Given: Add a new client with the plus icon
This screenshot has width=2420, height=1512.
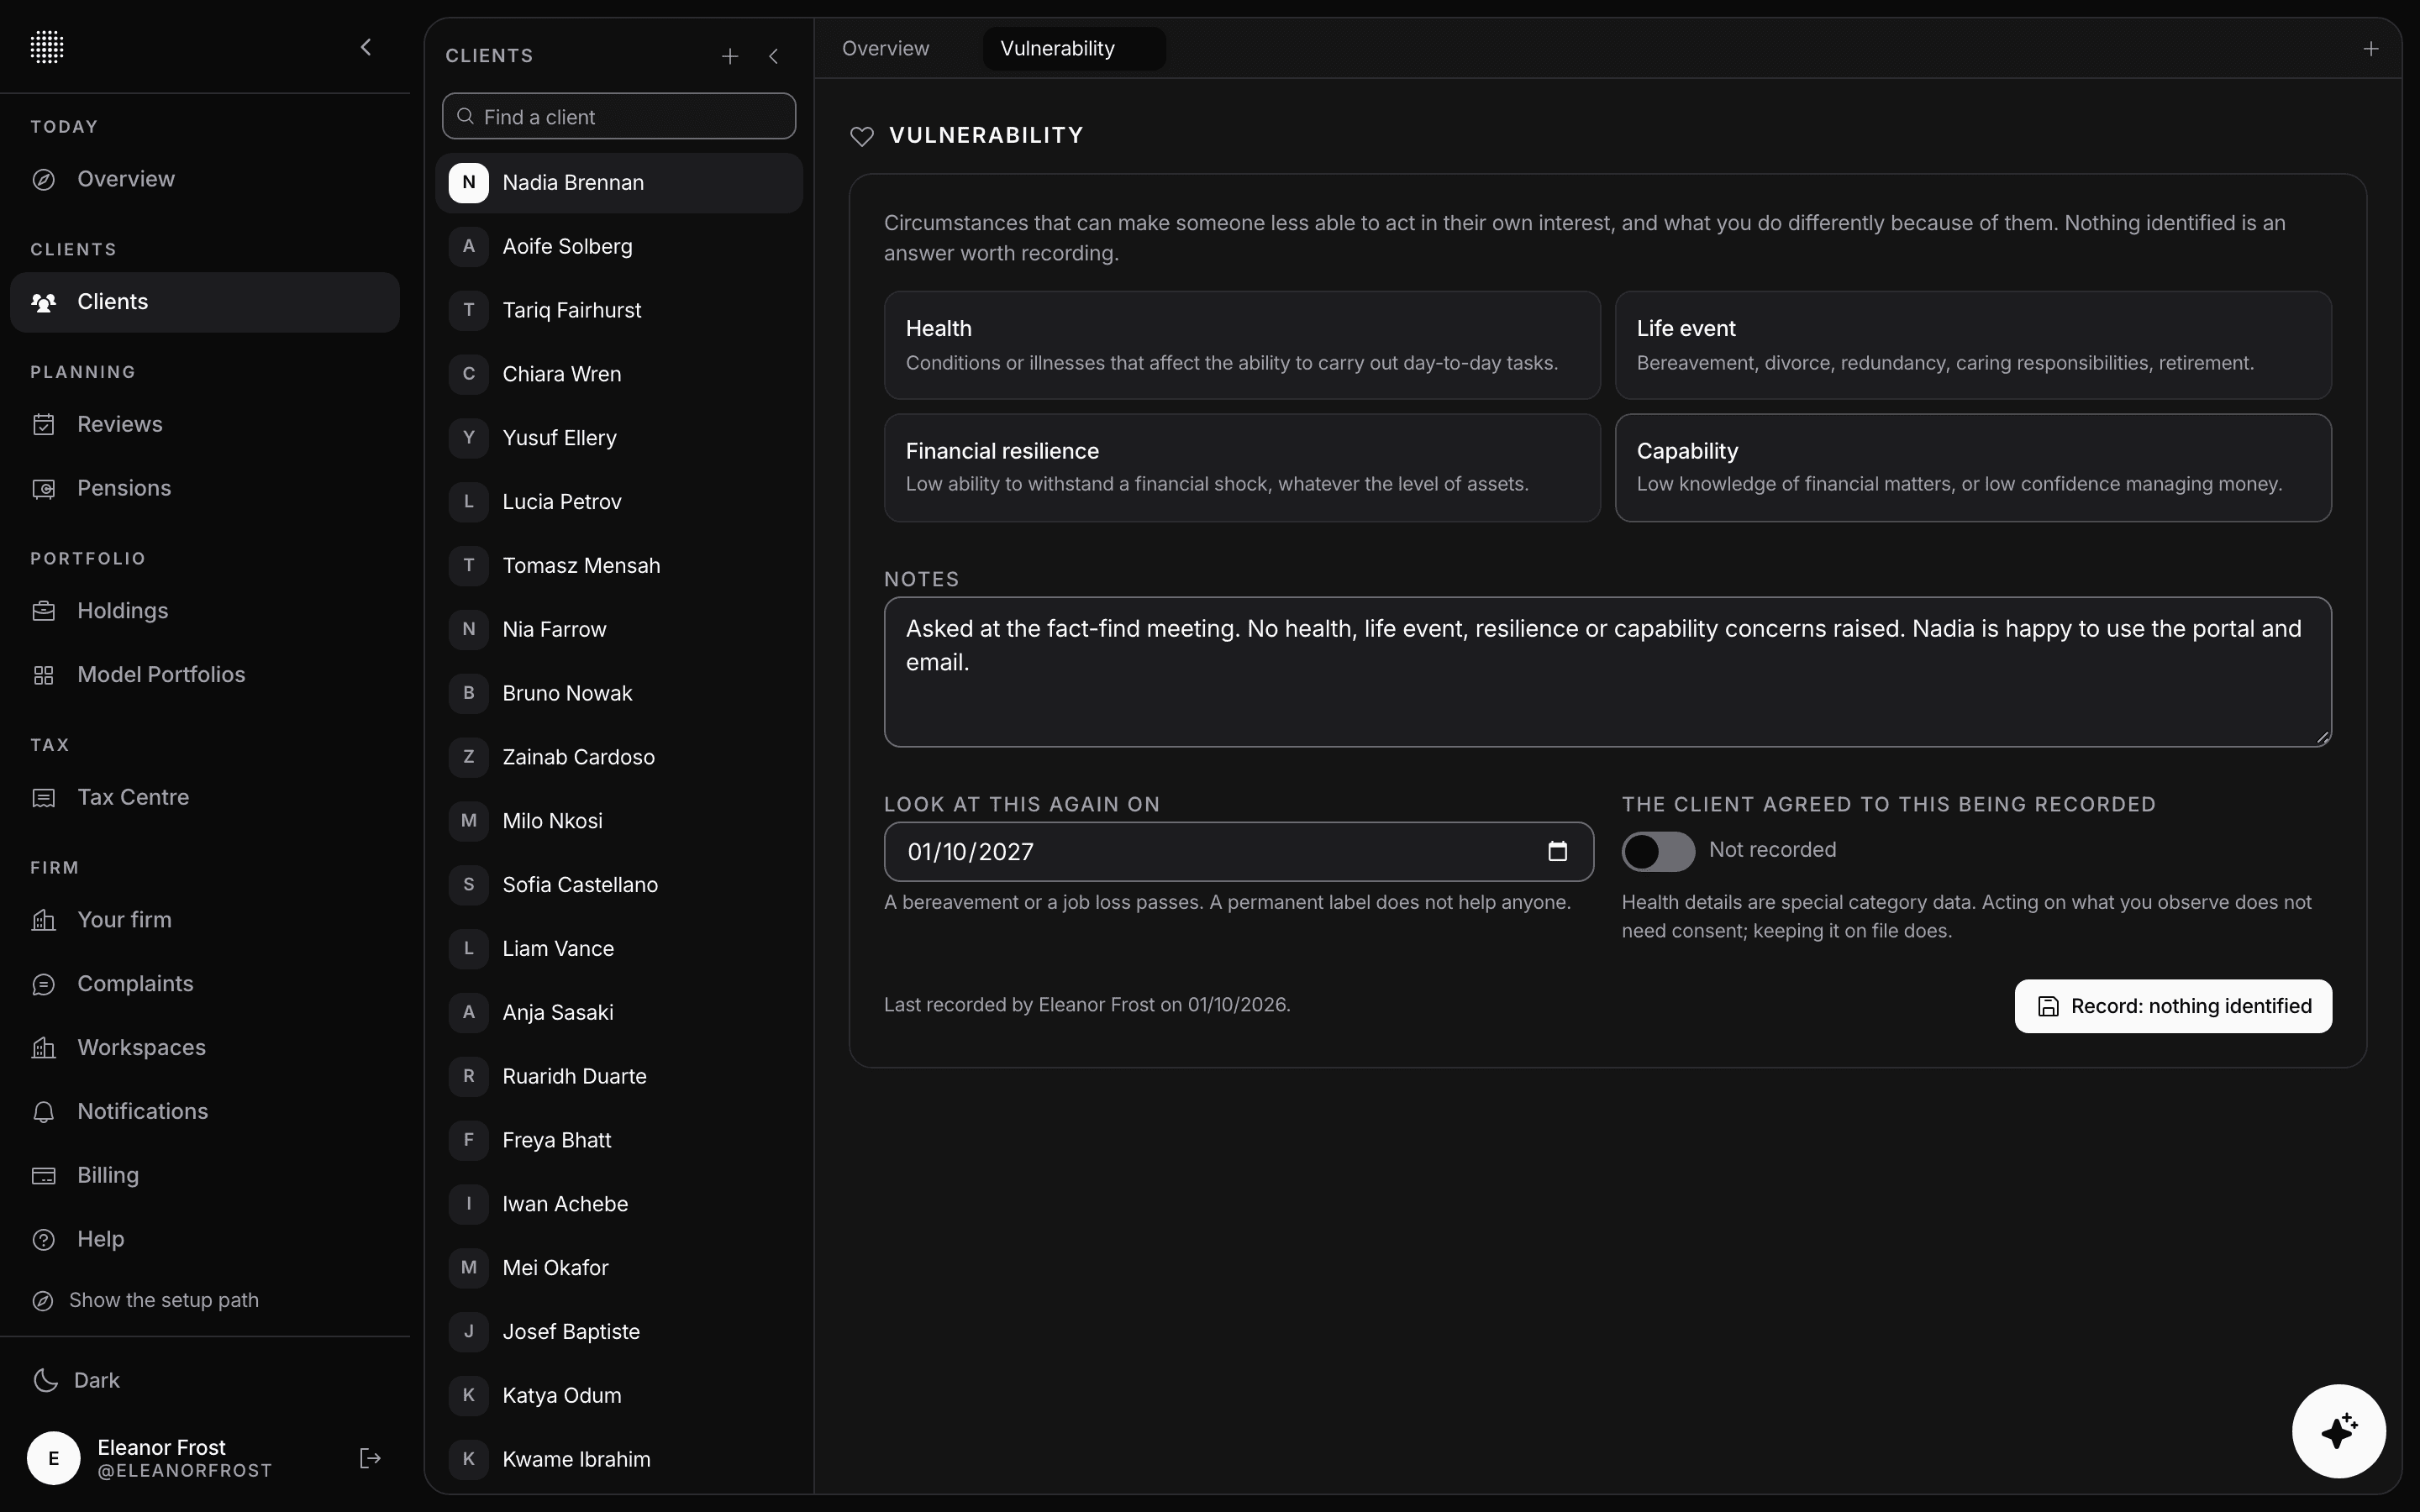Looking at the screenshot, I should click(x=730, y=56).
